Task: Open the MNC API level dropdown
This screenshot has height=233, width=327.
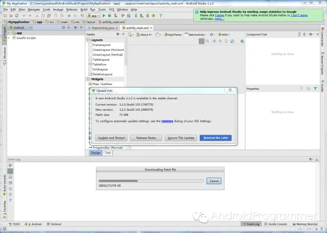Action: (224, 35)
